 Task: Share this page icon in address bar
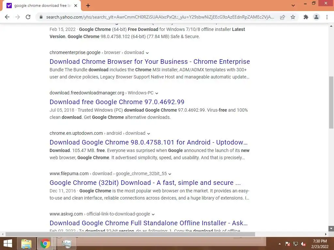282,17
